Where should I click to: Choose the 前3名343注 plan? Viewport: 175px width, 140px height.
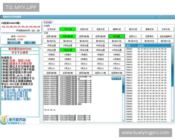pyautogui.click(x=133, y=41)
